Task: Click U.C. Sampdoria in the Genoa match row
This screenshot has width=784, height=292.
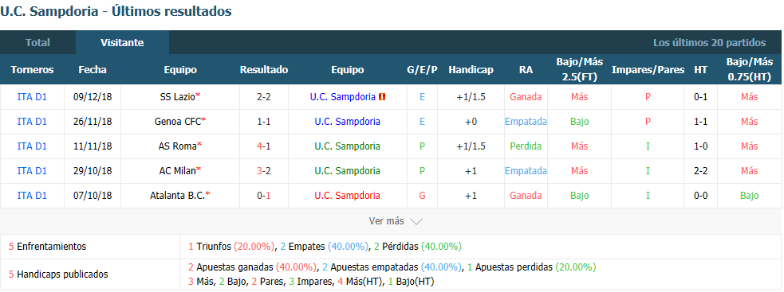Action: point(348,121)
